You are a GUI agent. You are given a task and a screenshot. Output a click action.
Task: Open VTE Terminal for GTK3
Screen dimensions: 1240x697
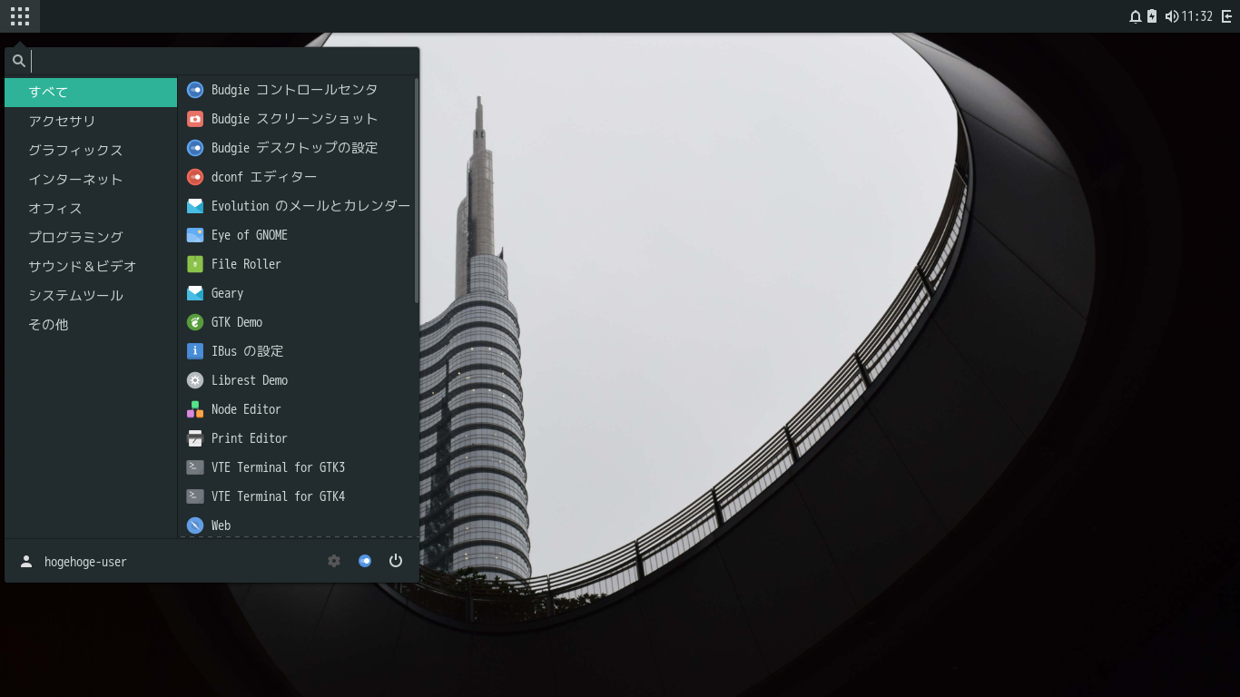[x=298, y=467]
